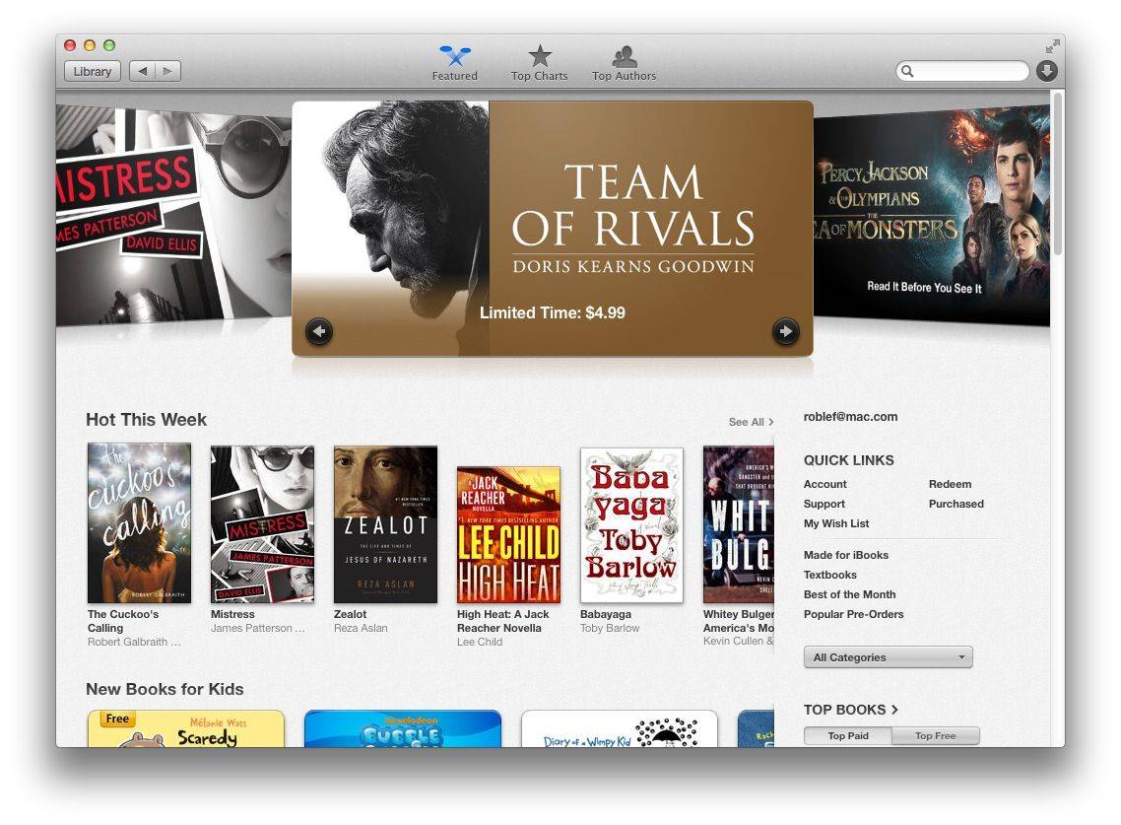
Task: Advance carousel to next banner
Action: tap(785, 331)
